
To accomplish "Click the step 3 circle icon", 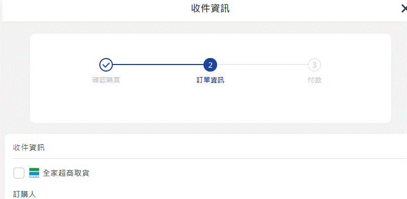I will pyautogui.click(x=314, y=65).
